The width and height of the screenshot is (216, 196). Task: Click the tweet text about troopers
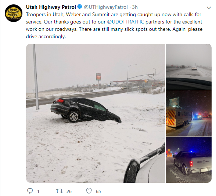point(114,25)
